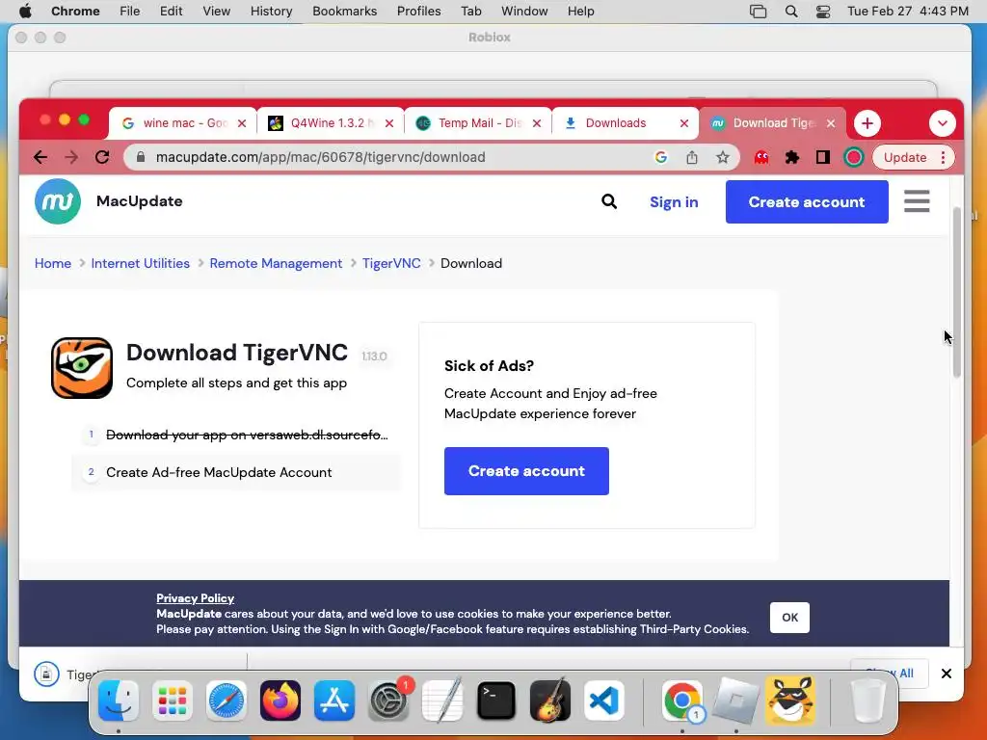This screenshot has width=987, height=740.
Task: Bookmark this page with the star icon
Action: click(x=723, y=157)
